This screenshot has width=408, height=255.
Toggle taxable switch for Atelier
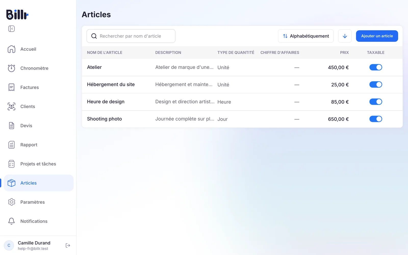(376, 67)
